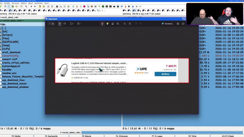Click the Alt+F4 Kilépés button

coord(228,136)
